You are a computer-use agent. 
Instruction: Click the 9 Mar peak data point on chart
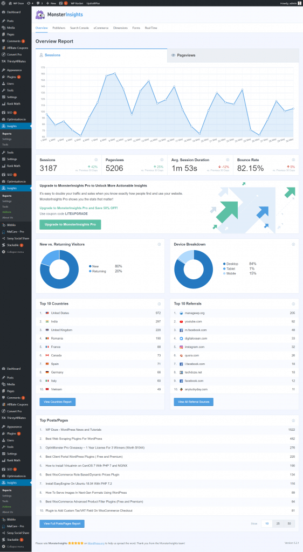pos(115,73)
